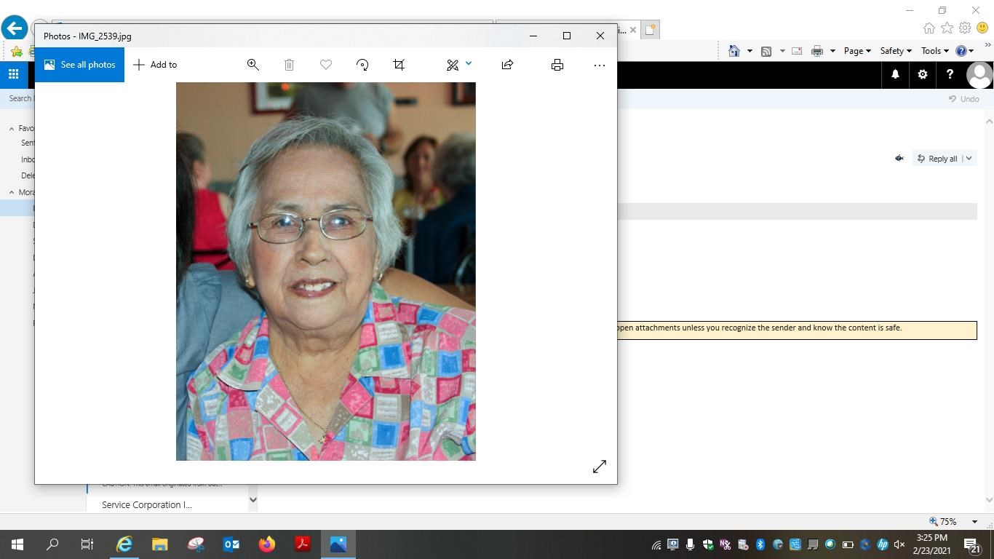
Task: Delete IMG_2539.jpg using the trash icon
Action: click(x=289, y=65)
